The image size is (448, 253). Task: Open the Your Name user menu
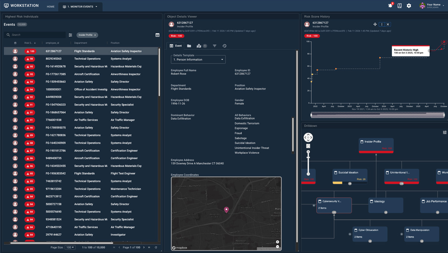click(432, 6)
